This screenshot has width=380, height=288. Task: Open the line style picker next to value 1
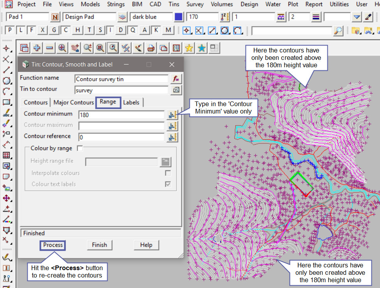pyautogui.click(x=281, y=17)
